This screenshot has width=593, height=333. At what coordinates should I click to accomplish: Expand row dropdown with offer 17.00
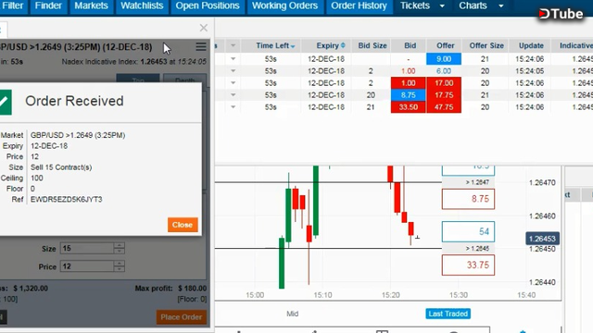tap(233, 83)
